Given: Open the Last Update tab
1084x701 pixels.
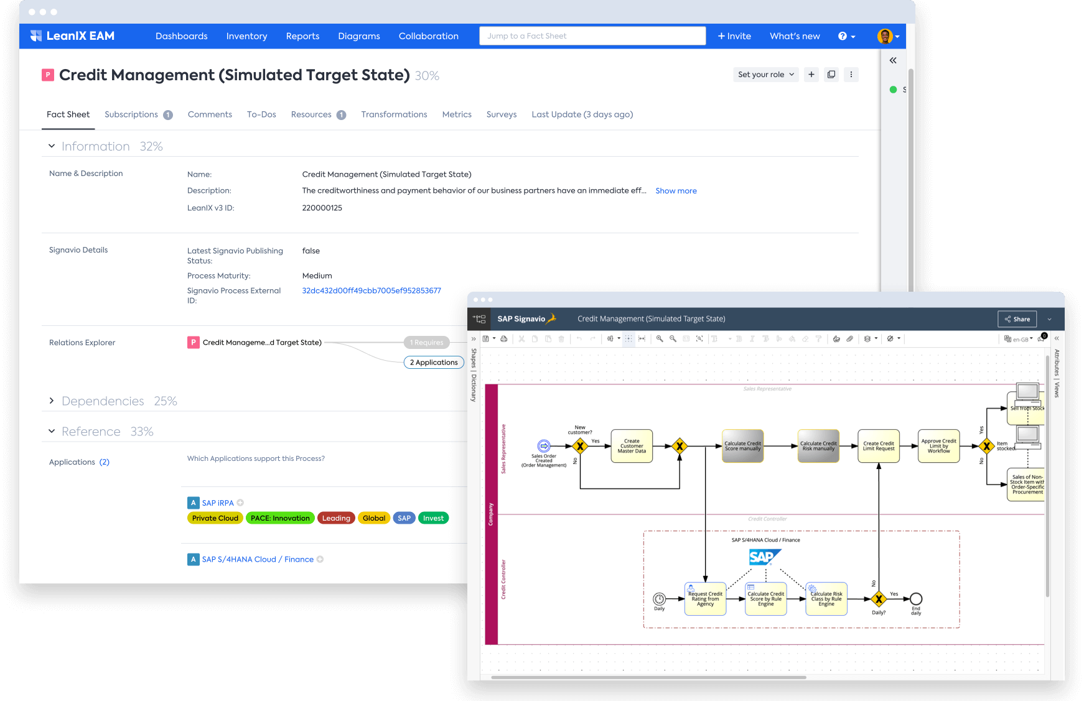Looking at the screenshot, I should click(x=582, y=114).
